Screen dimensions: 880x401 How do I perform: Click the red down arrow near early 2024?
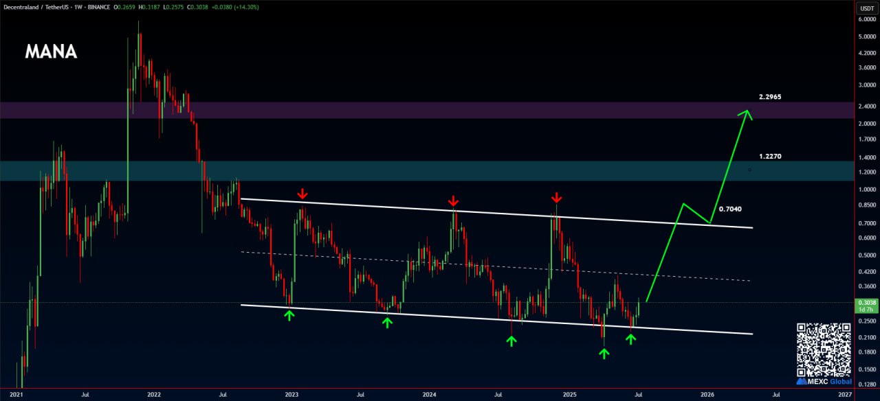[453, 200]
